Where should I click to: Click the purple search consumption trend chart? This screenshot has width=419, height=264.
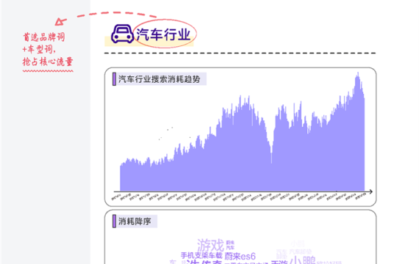coord(243,132)
